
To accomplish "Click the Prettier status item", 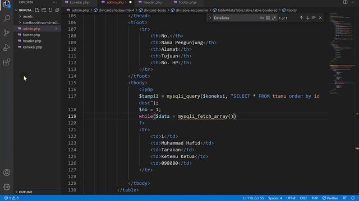I will [330, 198].
